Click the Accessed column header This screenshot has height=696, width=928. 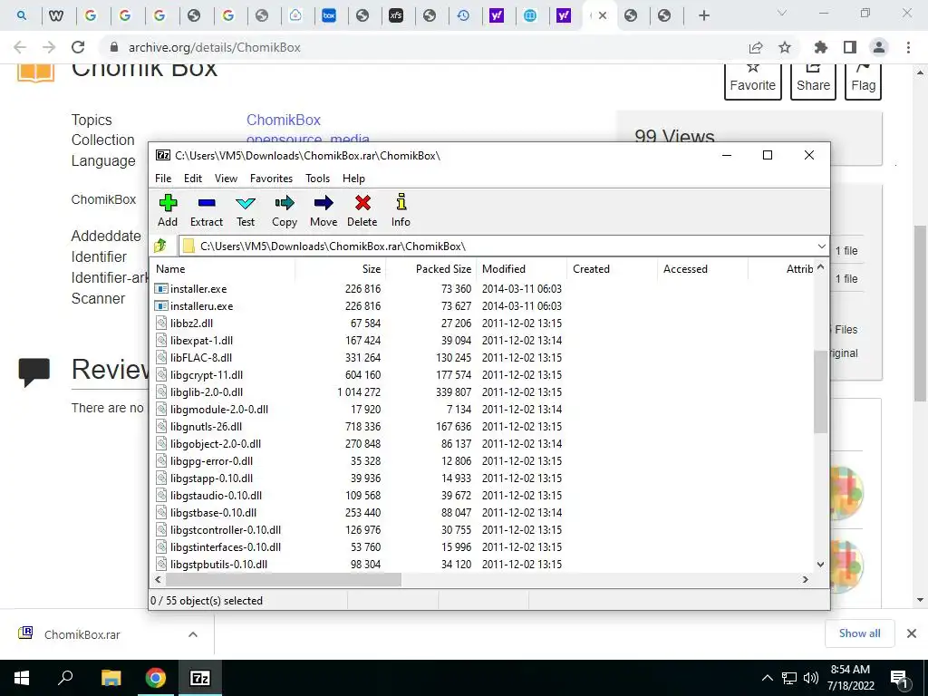click(702, 268)
